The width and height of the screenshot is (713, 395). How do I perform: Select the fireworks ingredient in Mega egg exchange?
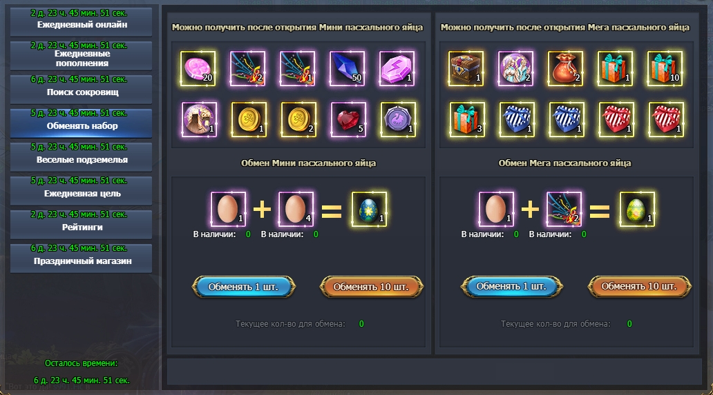pyautogui.click(x=564, y=209)
